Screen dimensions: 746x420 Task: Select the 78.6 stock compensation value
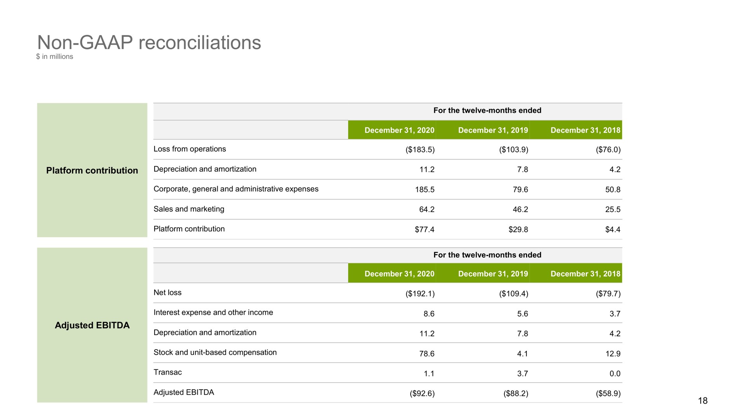427,353
